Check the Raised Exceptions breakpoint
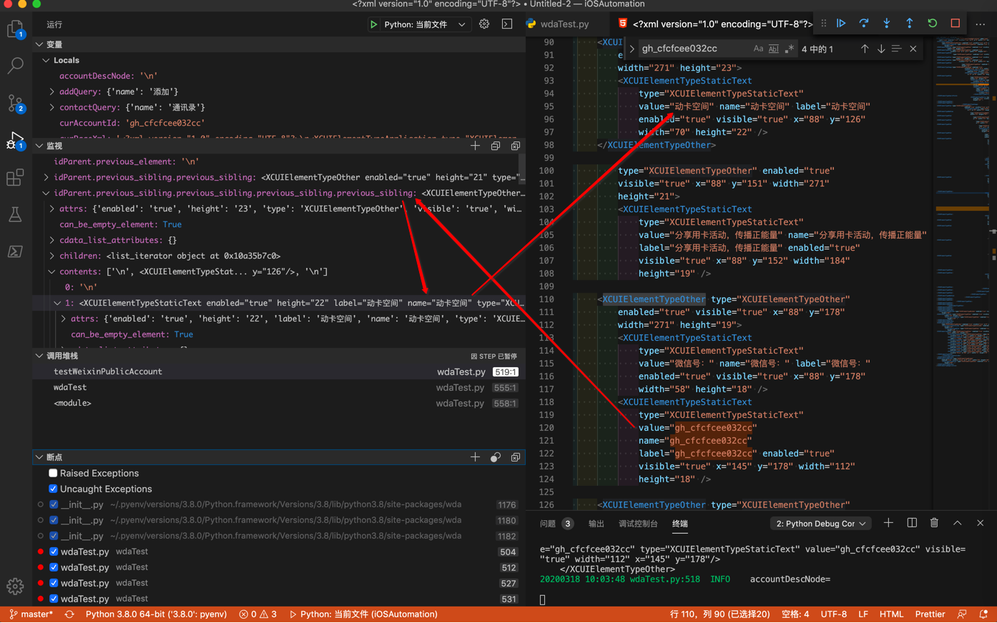Image resolution: width=997 pixels, height=623 pixels. pos(52,473)
